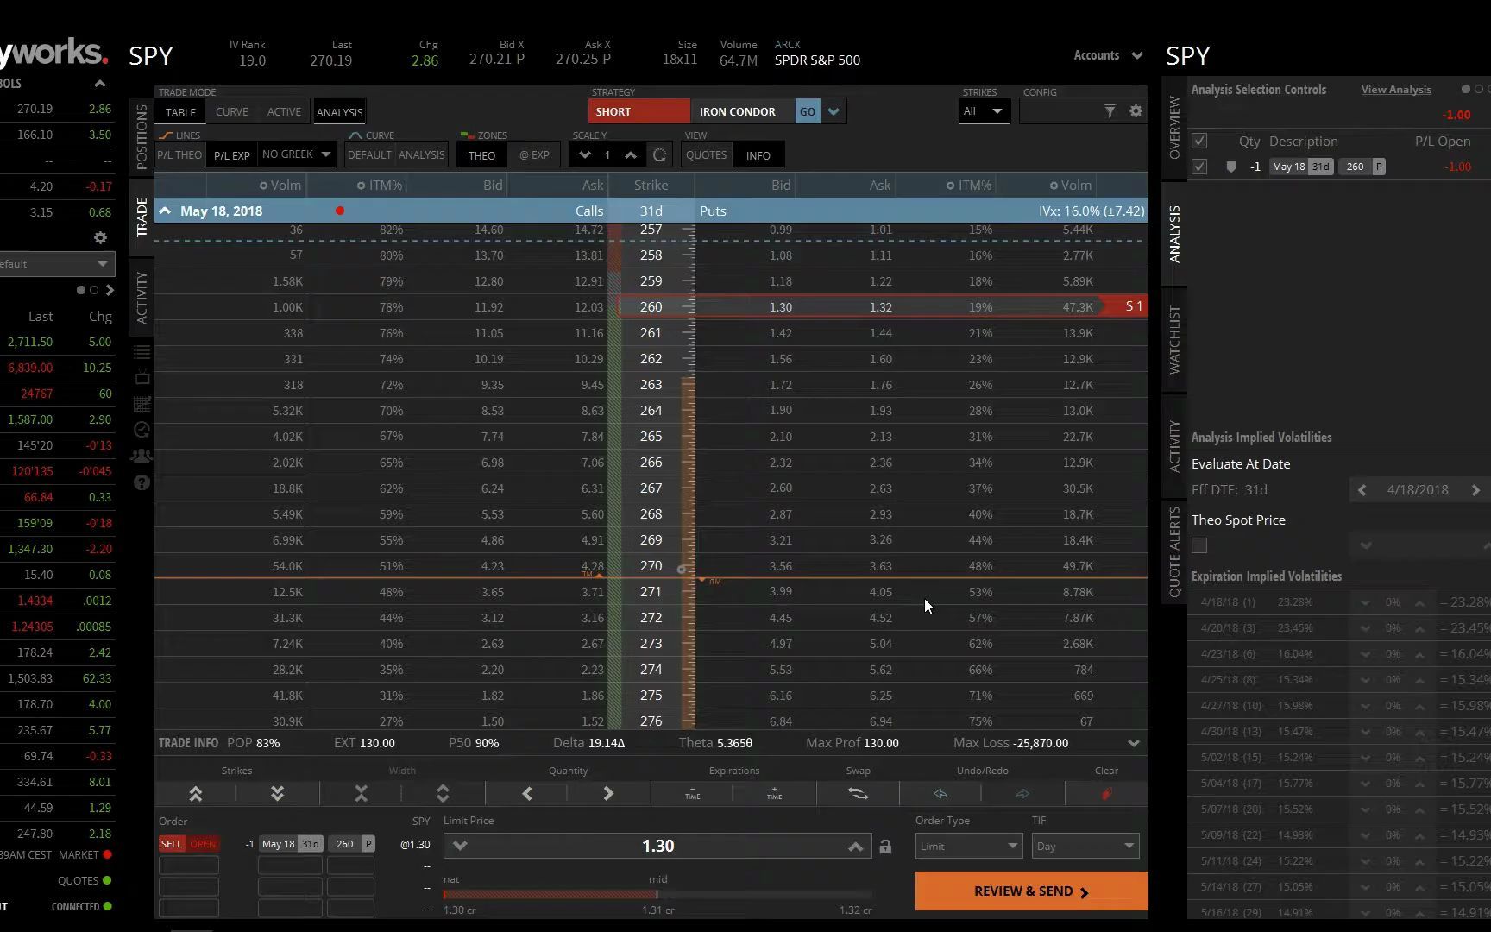Toggle the ANALYSIS trade mode button

(x=339, y=112)
